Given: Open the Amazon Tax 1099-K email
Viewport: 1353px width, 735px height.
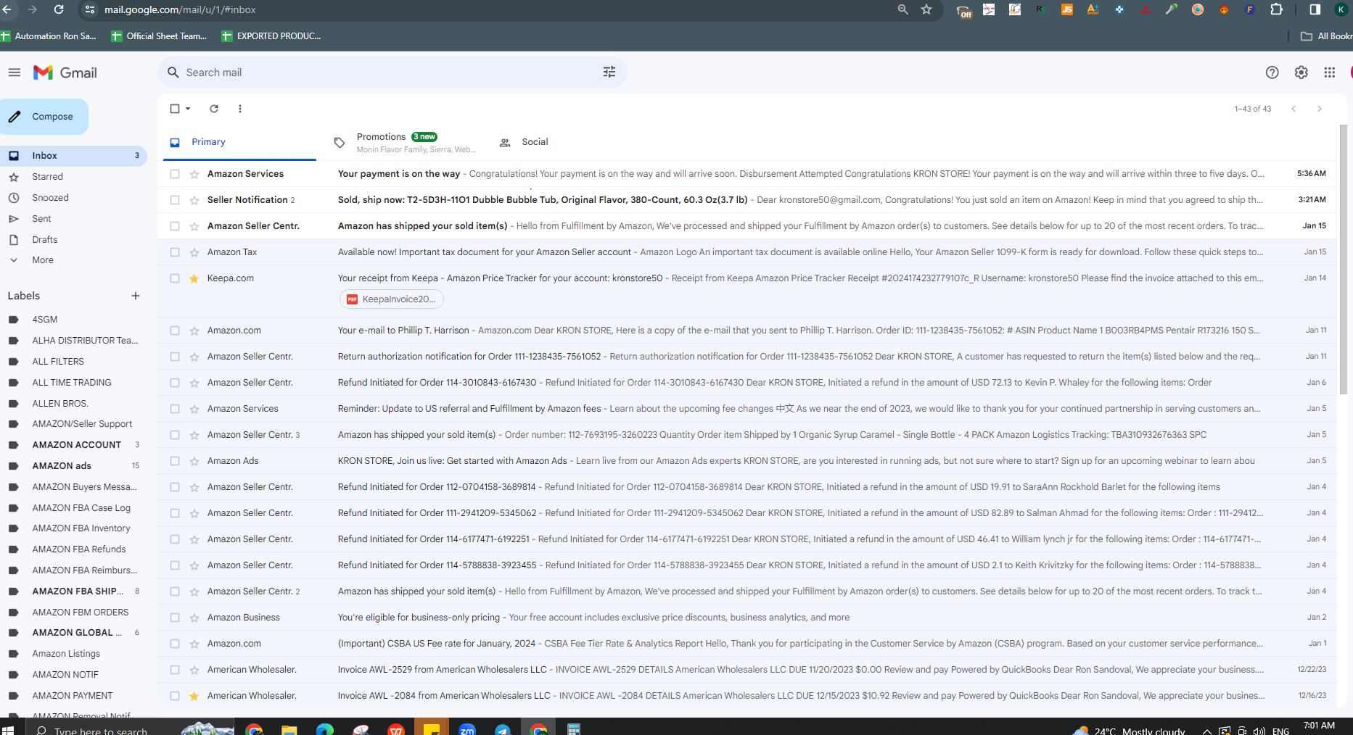Looking at the screenshot, I should pos(747,252).
